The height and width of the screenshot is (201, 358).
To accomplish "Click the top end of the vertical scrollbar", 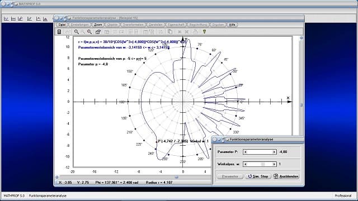I will [x=302, y=38].
